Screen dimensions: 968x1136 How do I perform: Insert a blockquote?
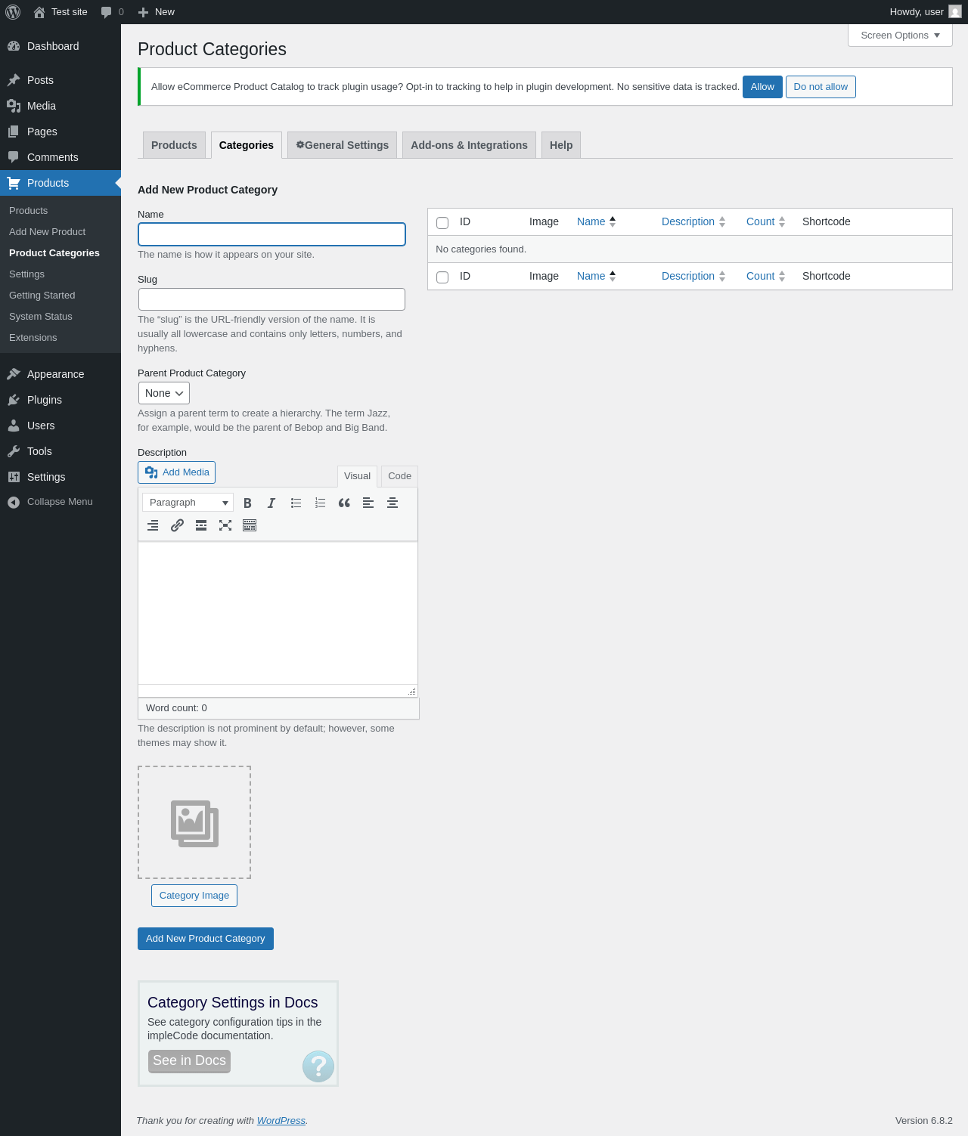(344, 503)
